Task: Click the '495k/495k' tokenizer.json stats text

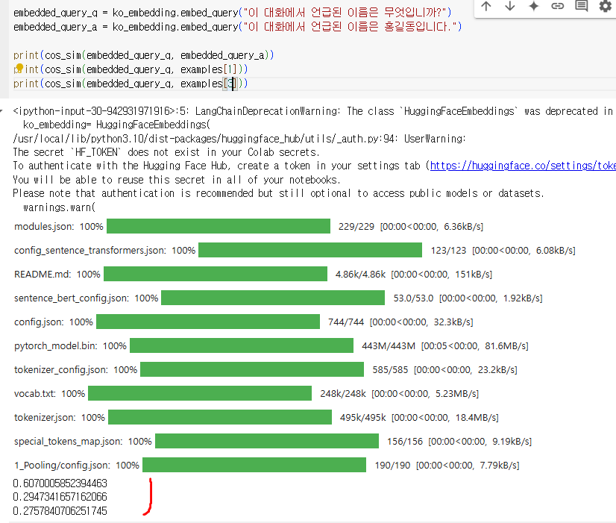Action: [363, 417]
